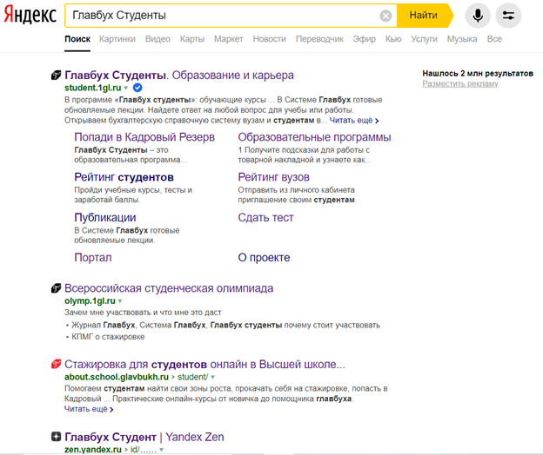Click the Yandex logo
Image resolution: width=543 pixels, height=455 pixels.
tap(30, 15)
